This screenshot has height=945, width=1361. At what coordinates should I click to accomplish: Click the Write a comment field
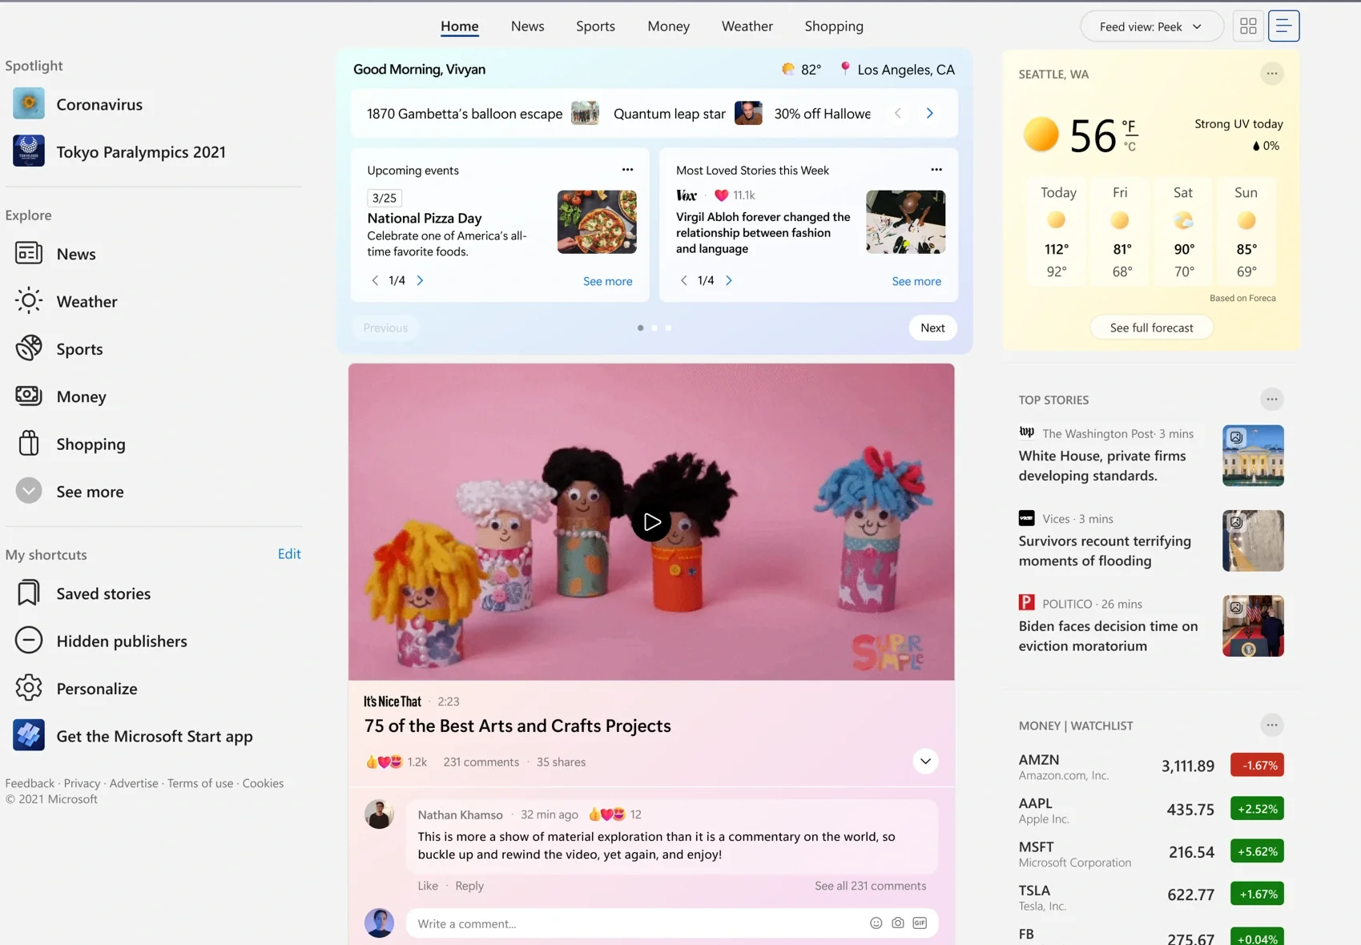pyautogui.click(x=672, y=923)
